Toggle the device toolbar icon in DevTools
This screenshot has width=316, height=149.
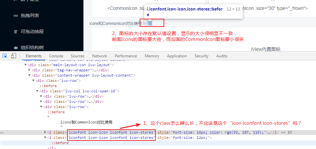coord(13,56)
